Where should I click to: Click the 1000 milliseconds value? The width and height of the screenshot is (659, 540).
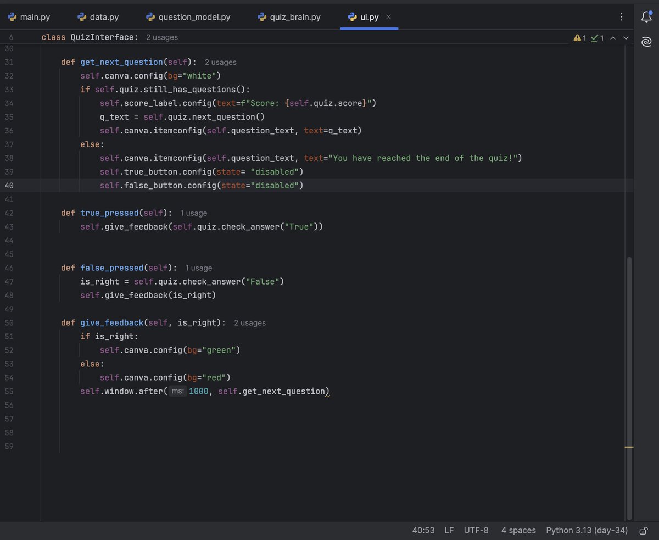[198, 392]
